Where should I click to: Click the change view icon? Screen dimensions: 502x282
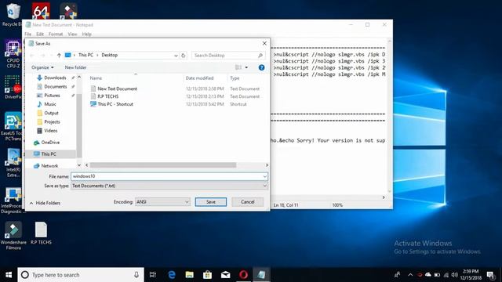click(238, 67)
